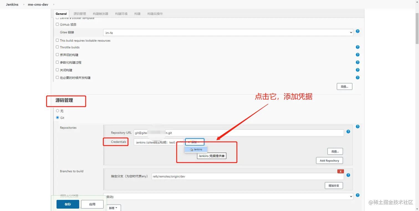Enable 丢弃旧的构建 checkbox
Screen dimensions: 419x211
pyautogui.click(x=57, y=54)
